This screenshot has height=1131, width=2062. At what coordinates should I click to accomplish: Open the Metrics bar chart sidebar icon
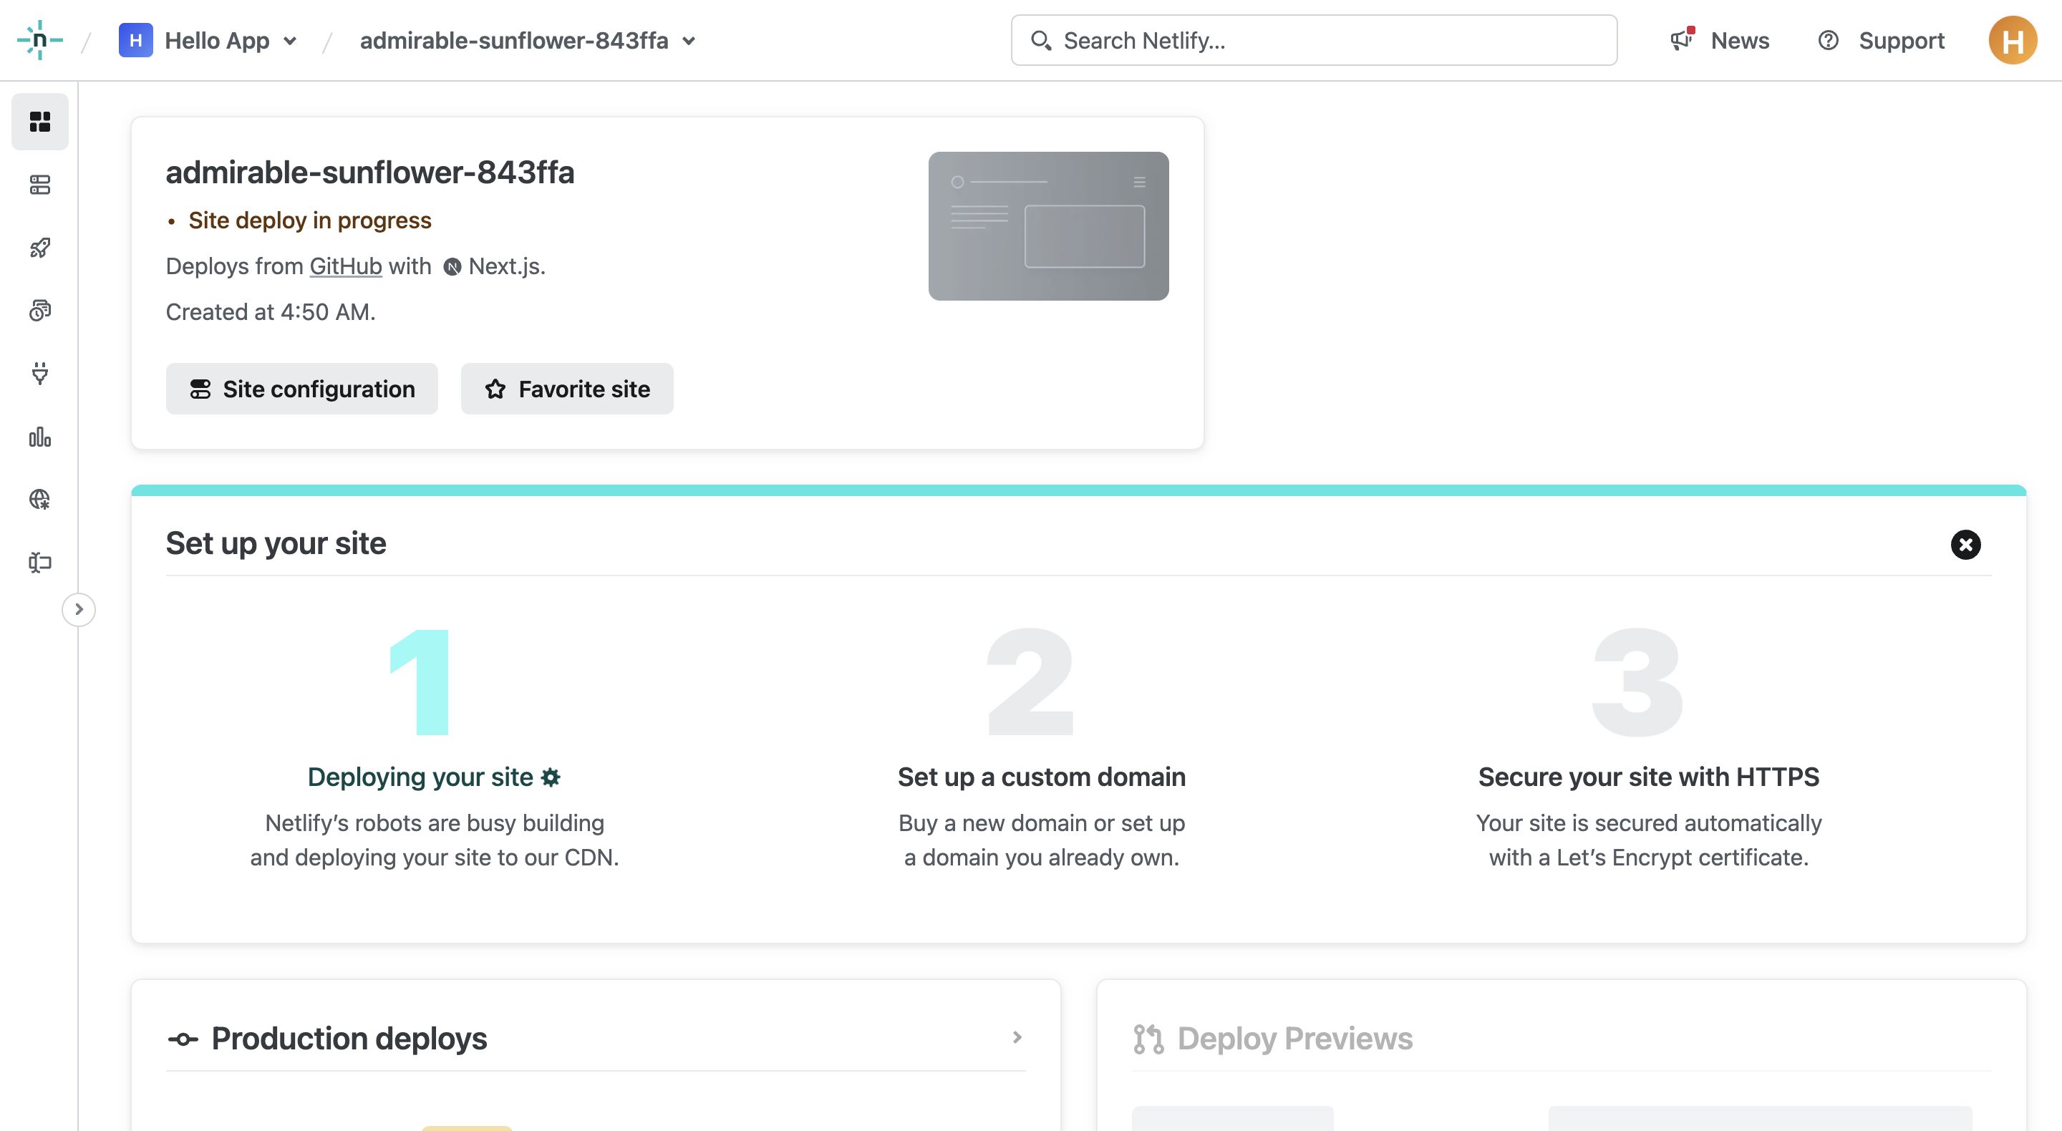(40, 437)
